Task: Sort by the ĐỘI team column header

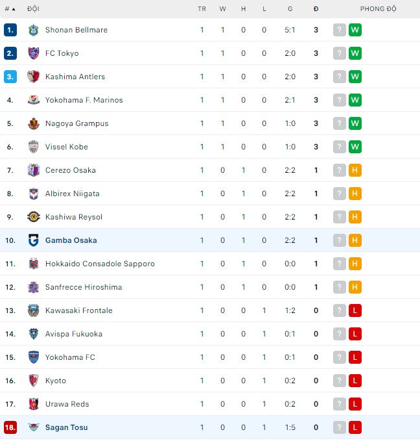Action: pyautogui.click(x=33, y=9)
